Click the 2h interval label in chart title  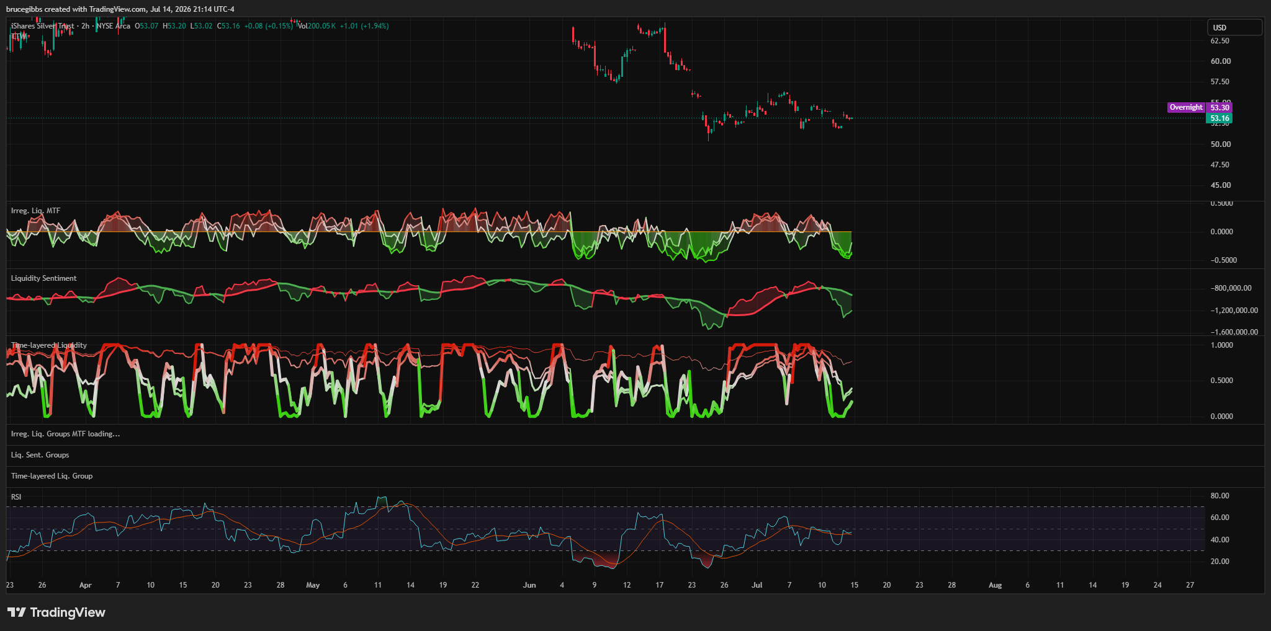click(x=86, y=26)
